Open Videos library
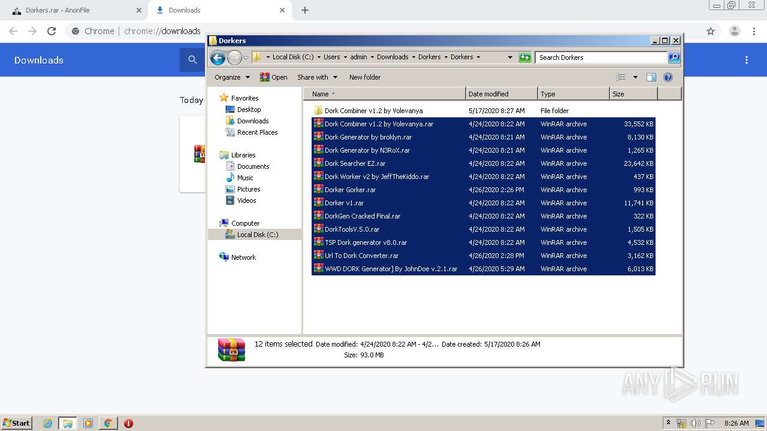 [241, 201]
